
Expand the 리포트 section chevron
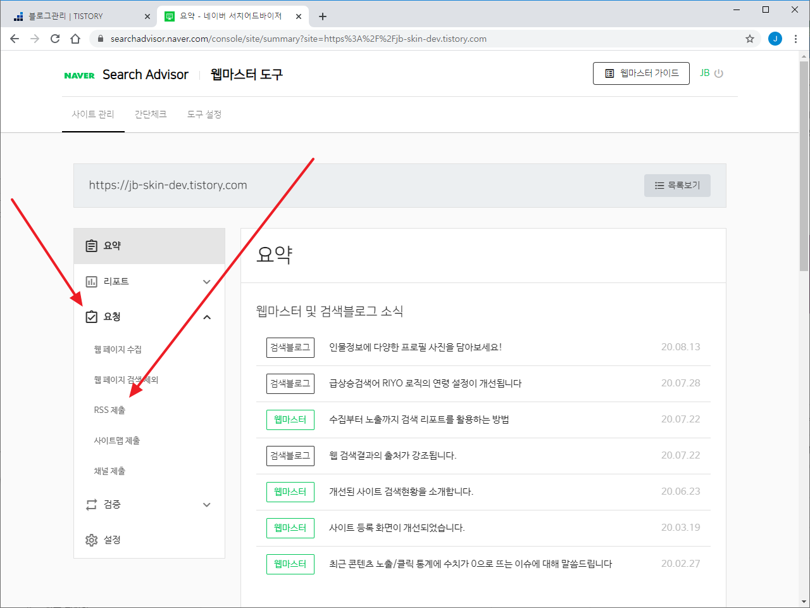(206, 282)
